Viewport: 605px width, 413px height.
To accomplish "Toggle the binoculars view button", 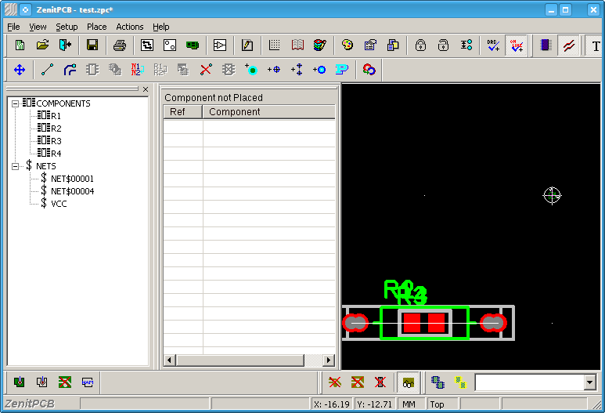I will click(409, 383).
